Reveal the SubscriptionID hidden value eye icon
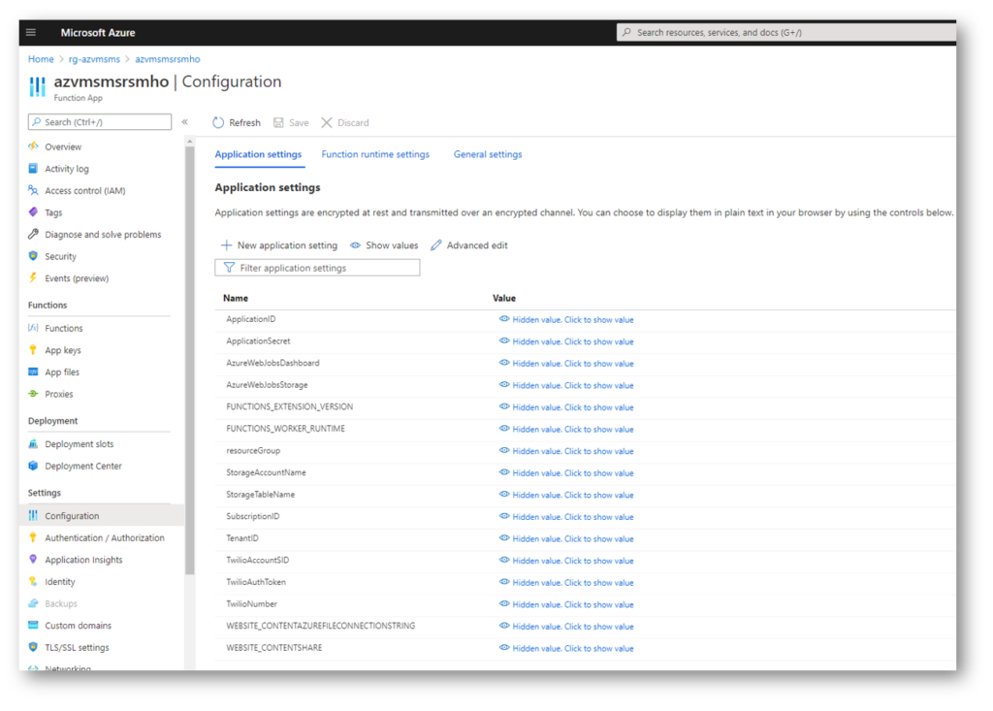This screenshot has width=993, height=711. 504,516
